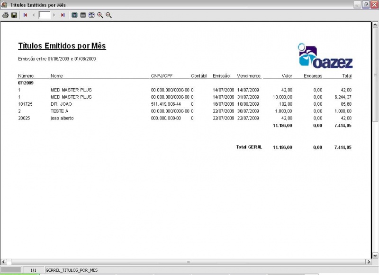This screenshot has height=275, width=379.
Task: Minimize the Títulos Emitidos por Mês window
Action: click(357, 5)
